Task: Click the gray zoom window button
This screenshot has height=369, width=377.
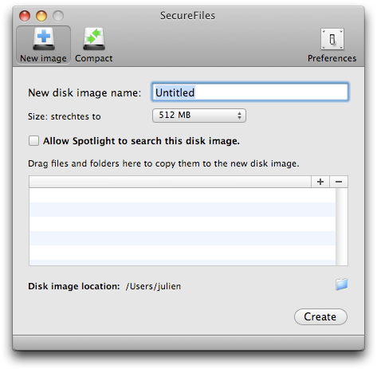Action: (x=58, y=16)
